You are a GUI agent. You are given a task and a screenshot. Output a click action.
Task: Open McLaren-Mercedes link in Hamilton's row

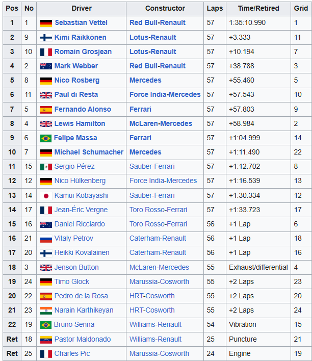(x=161, y=123)
